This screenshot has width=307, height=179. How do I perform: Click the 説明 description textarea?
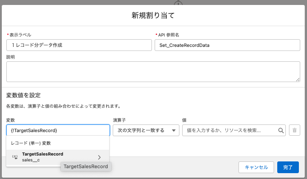tap(153, 72)
